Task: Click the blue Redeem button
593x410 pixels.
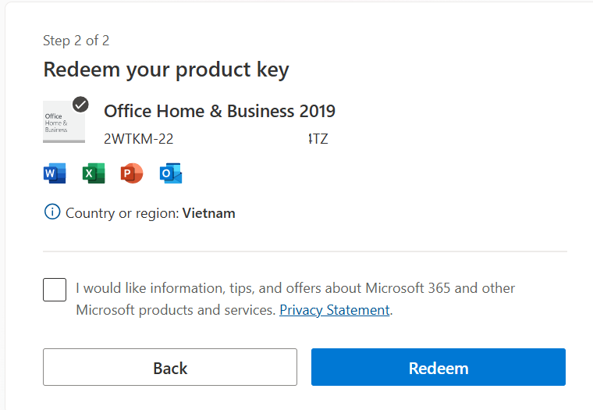Action: [x=439, y=367]
